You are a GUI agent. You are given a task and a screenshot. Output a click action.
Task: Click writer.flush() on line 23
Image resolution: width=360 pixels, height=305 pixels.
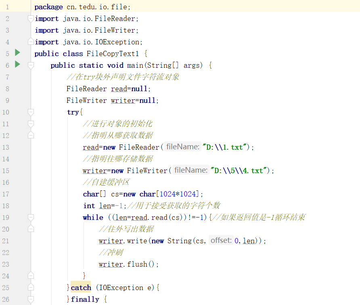coord(126,264)
